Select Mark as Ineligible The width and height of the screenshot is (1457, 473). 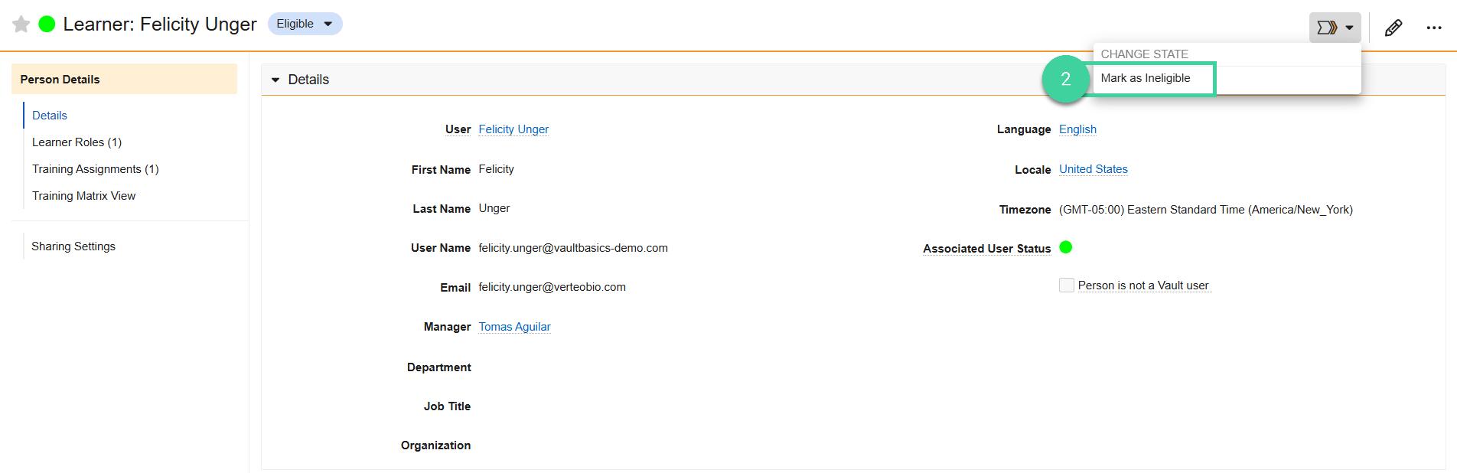pos(1145,78)
